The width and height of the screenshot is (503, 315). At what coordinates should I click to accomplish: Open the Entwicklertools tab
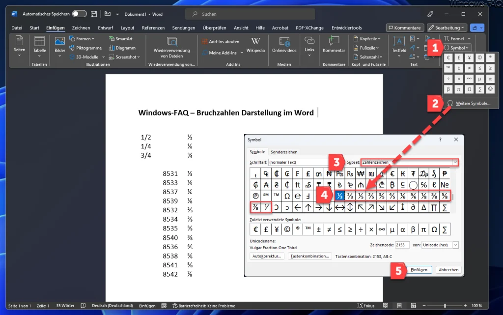pos(346,28)
